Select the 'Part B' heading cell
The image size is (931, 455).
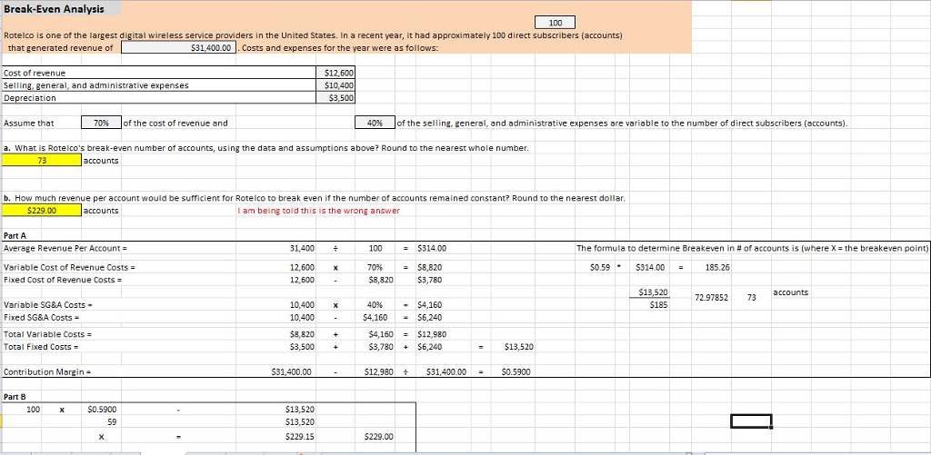tap(15, 396)
